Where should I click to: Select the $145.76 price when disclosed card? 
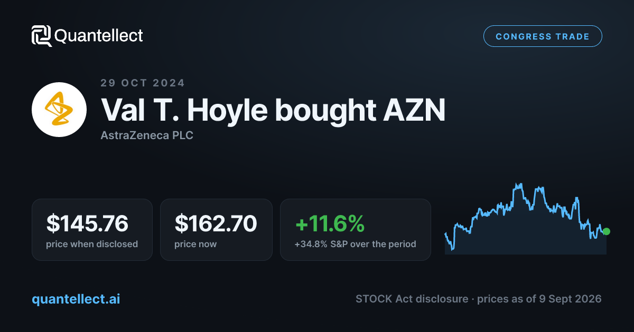(x=92, y=230)
